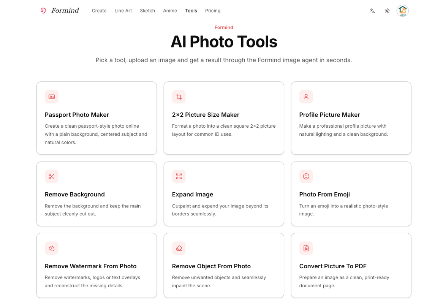Open the Pricing nav item
424x304 pixels.
pos(213,11)
